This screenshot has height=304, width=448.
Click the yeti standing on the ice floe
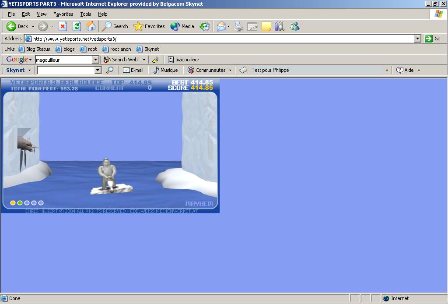(x=107, y=174)
